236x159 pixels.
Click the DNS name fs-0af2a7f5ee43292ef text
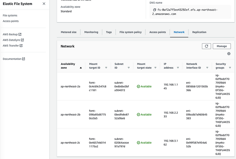click(x=185, y=12)
